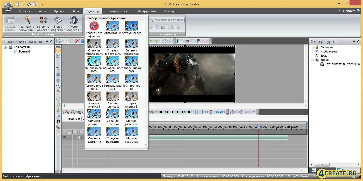Toggle pin on Проводник проектов panel
363x181 pixels.
47,41
